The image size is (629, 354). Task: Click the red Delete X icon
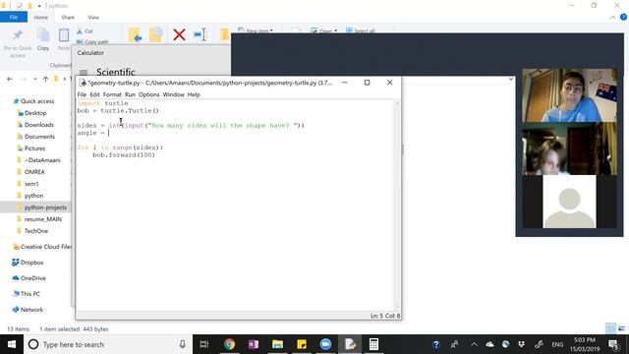(179, 35)
